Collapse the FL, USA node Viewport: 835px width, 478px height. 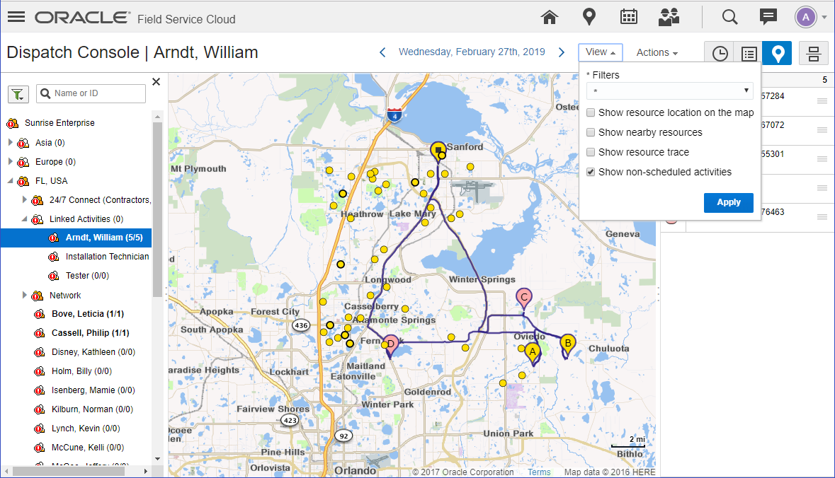(x=10, y=181)
